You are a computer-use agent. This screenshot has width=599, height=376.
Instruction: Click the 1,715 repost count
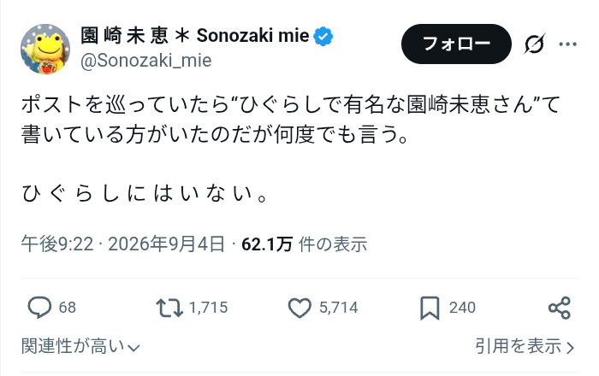point(209,308)
